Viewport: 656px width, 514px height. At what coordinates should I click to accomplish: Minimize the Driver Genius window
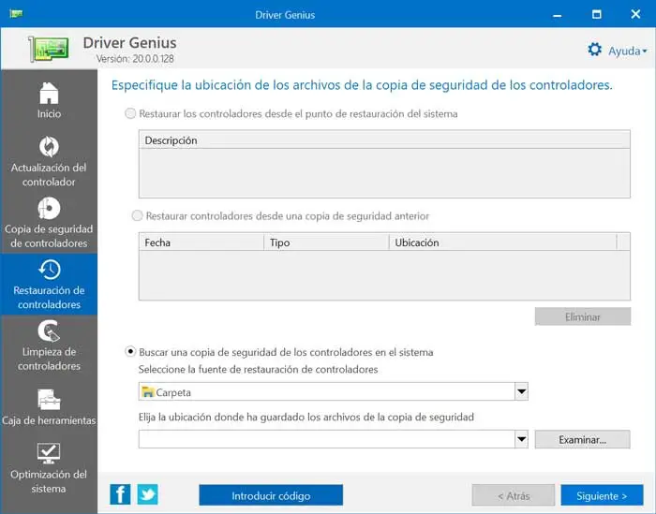click(x=557, y=15)
